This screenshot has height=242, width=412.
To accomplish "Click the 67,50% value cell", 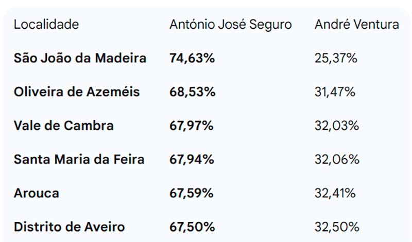I will pyautogui.click(x=192, y=227).
